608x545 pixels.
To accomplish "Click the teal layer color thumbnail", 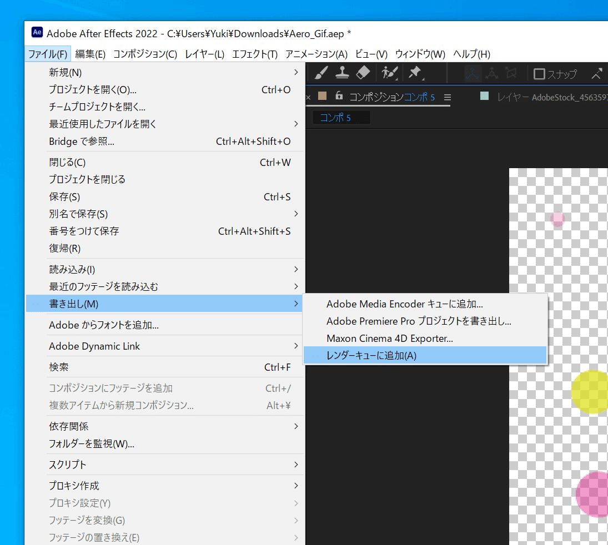I will pyautogui.click(x=483, y=97).
